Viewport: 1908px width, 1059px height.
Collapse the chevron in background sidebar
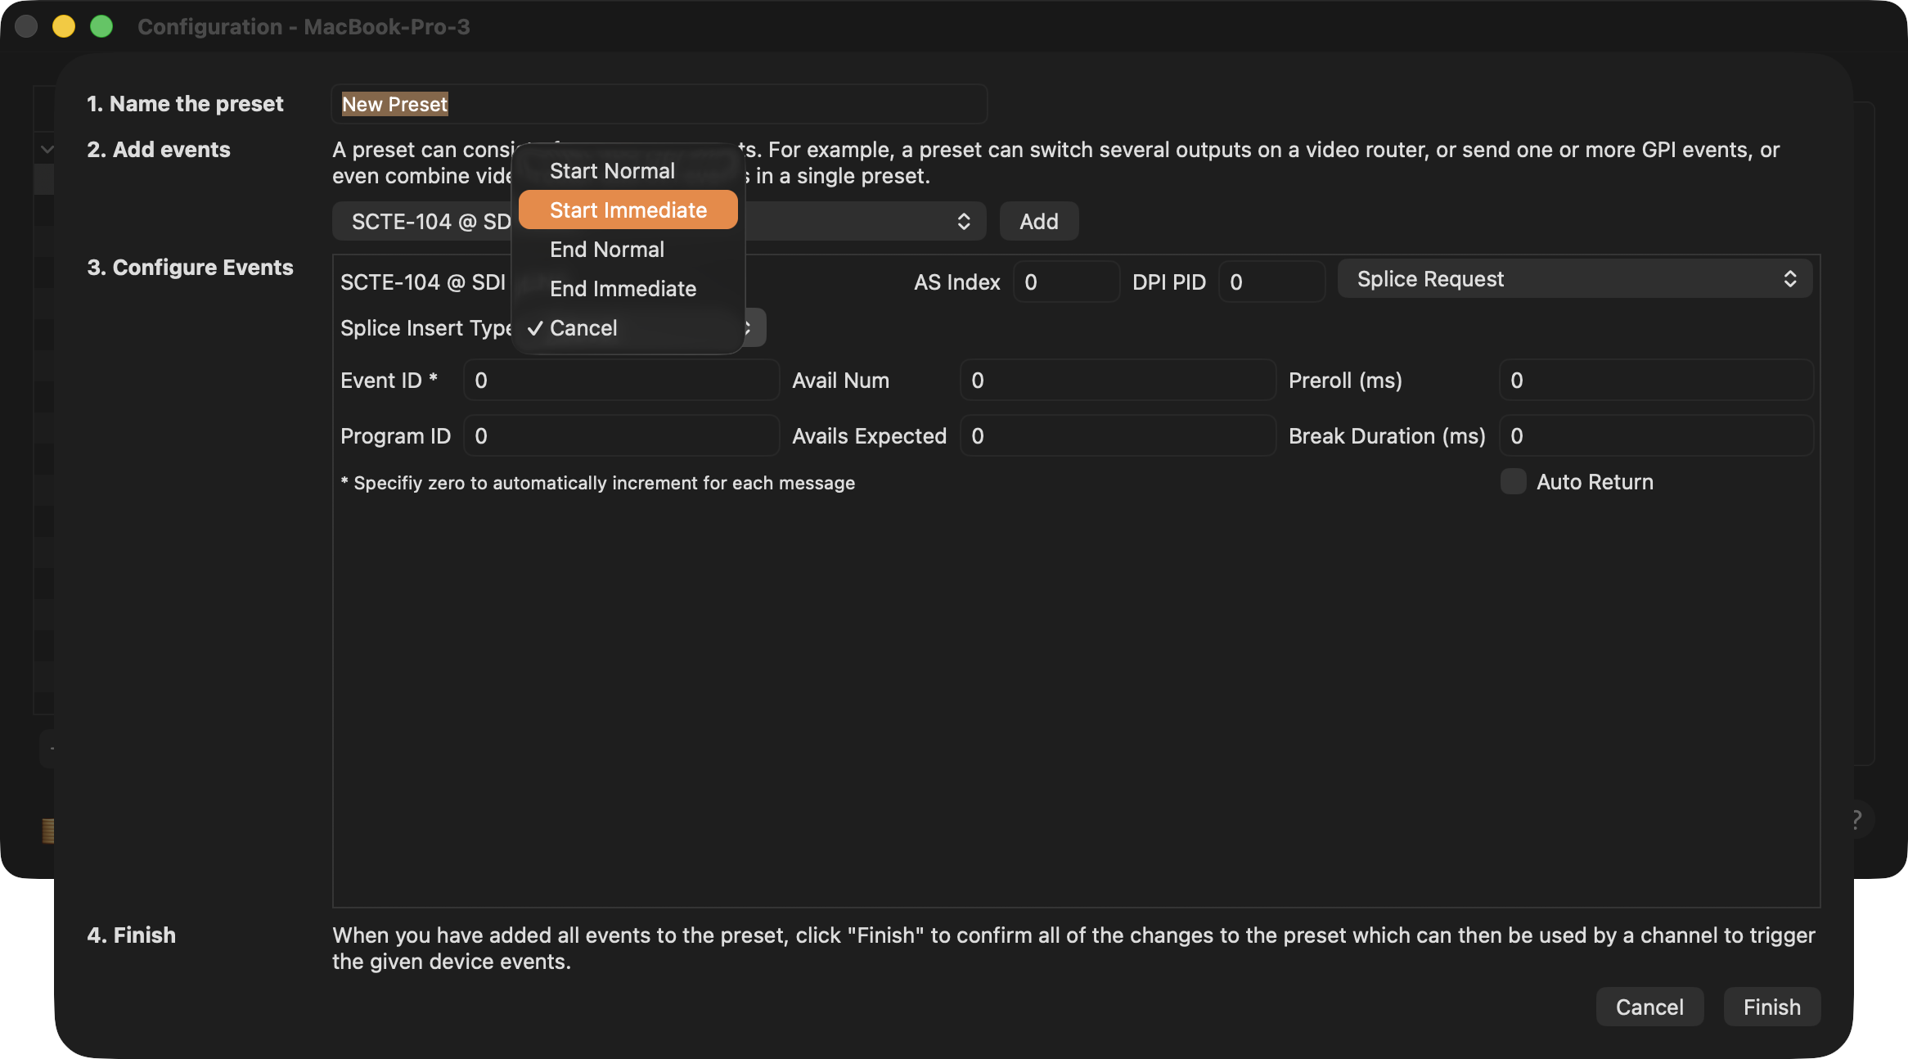[47, 149]
